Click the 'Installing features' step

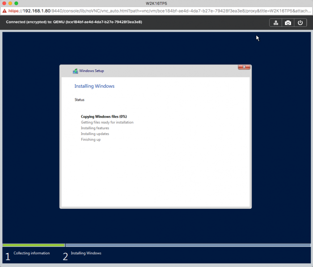click(x=95, y=128)
